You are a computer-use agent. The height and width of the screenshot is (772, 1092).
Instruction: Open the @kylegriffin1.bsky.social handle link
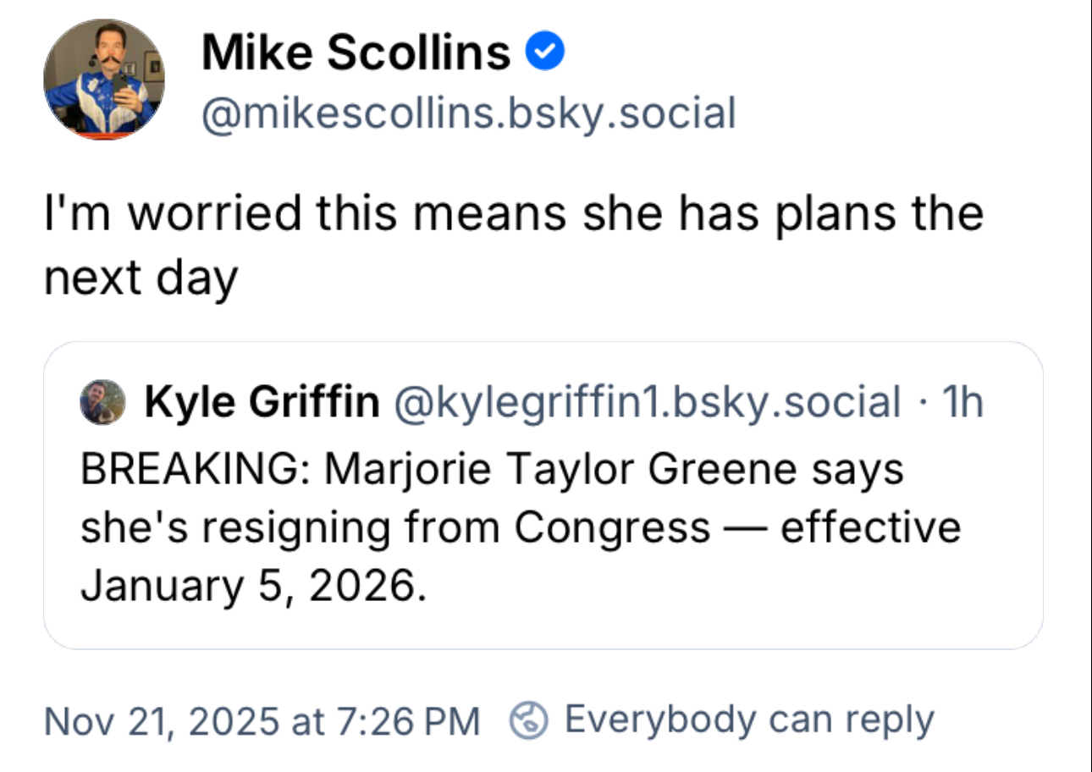(x=645, y=403)
